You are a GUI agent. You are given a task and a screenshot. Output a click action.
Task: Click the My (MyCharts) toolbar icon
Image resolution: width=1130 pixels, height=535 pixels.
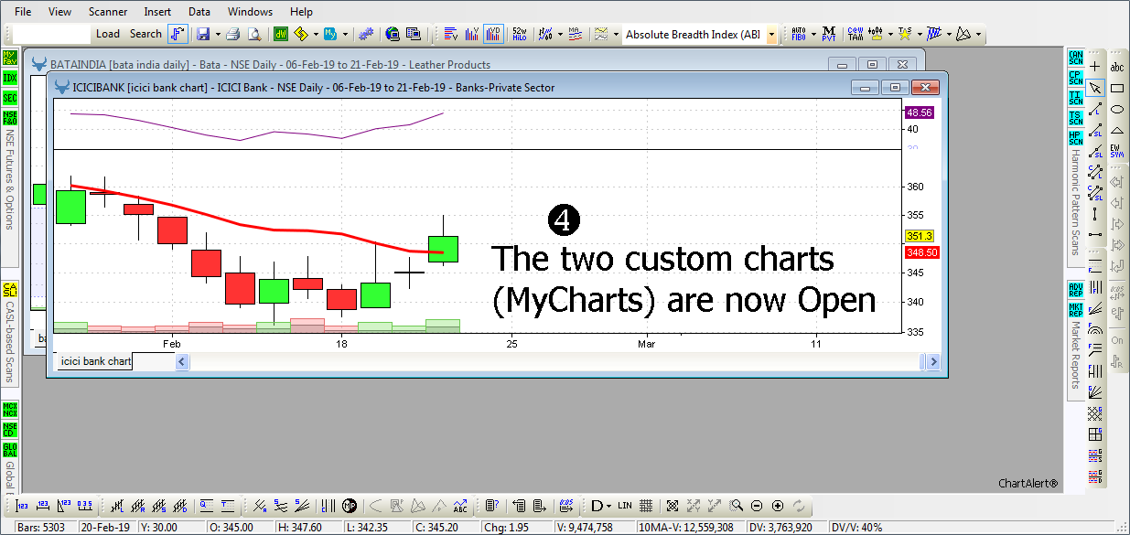click(330, 34)
